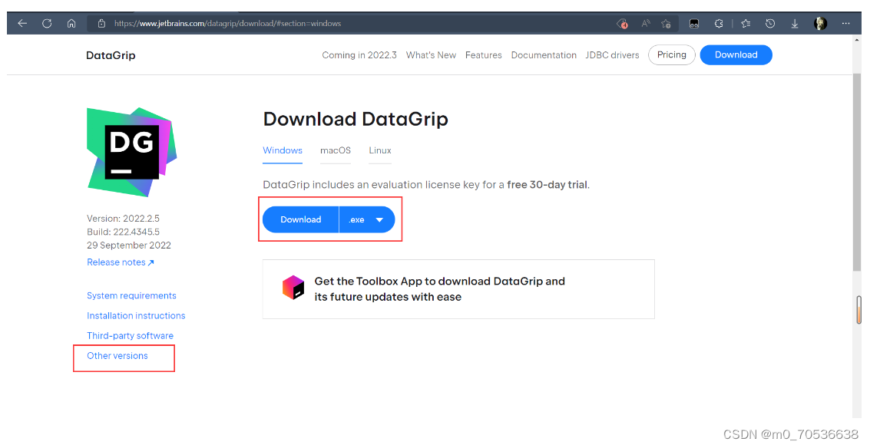Viewport: 870px width, 448px height.
Task: Open Third-party software link
Action: pos(130,335)
